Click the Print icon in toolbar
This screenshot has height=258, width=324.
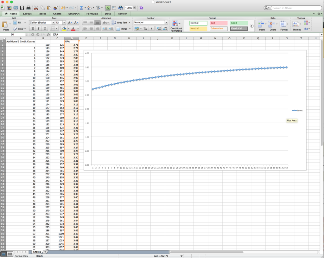[x=29, y=8]
